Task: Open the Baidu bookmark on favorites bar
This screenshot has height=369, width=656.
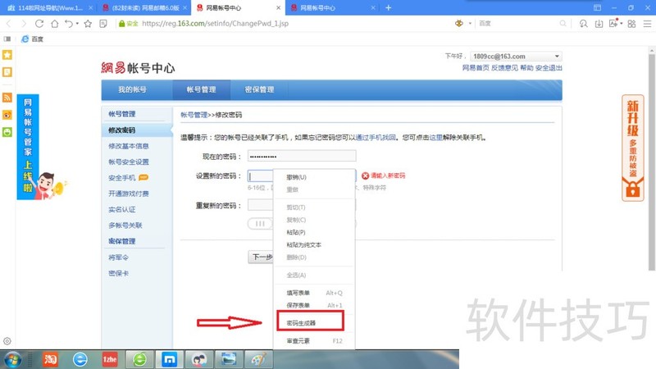Action: (x=33, y=39)
